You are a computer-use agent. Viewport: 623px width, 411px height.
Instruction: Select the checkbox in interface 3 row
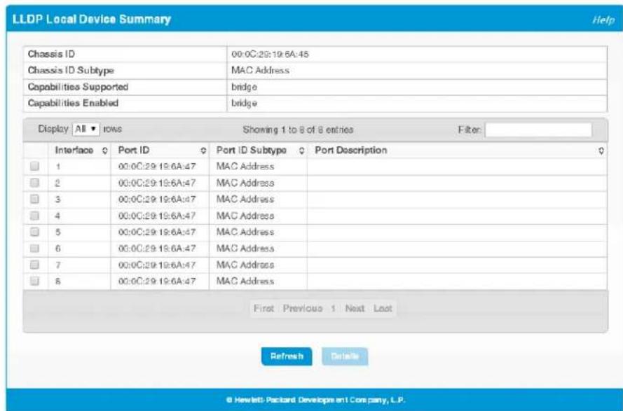tap(34, 199)
